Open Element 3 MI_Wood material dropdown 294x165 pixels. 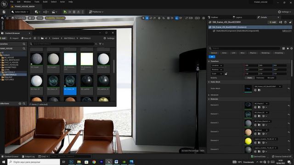(261, 130)
